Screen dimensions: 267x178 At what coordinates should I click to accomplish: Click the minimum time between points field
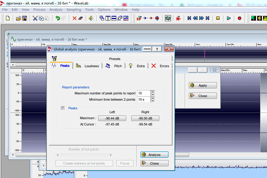(143, 99)
